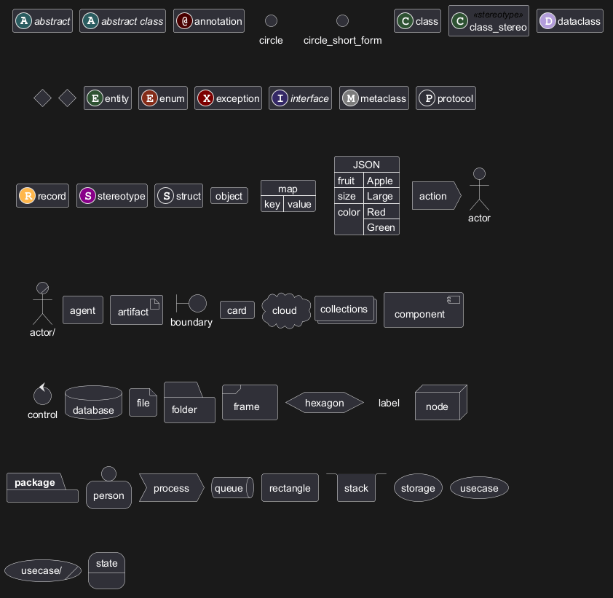Select the 3D node box

(440, 404)
